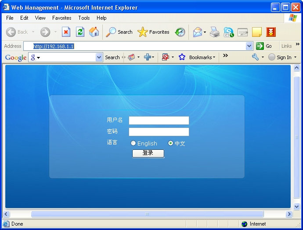Click the scroll up arrow

296,67
